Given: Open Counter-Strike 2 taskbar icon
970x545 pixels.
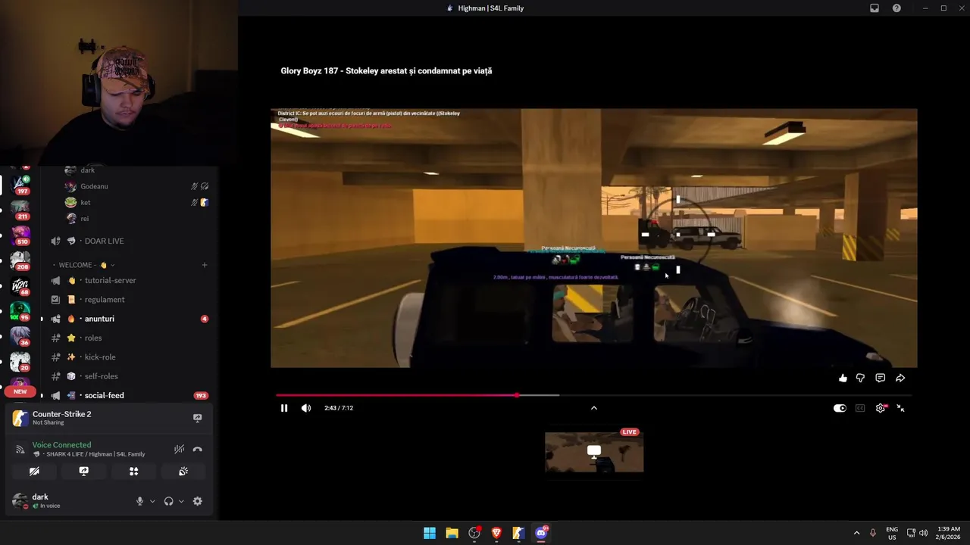Looking at the screenshot, I should click(x=518, y=533).
